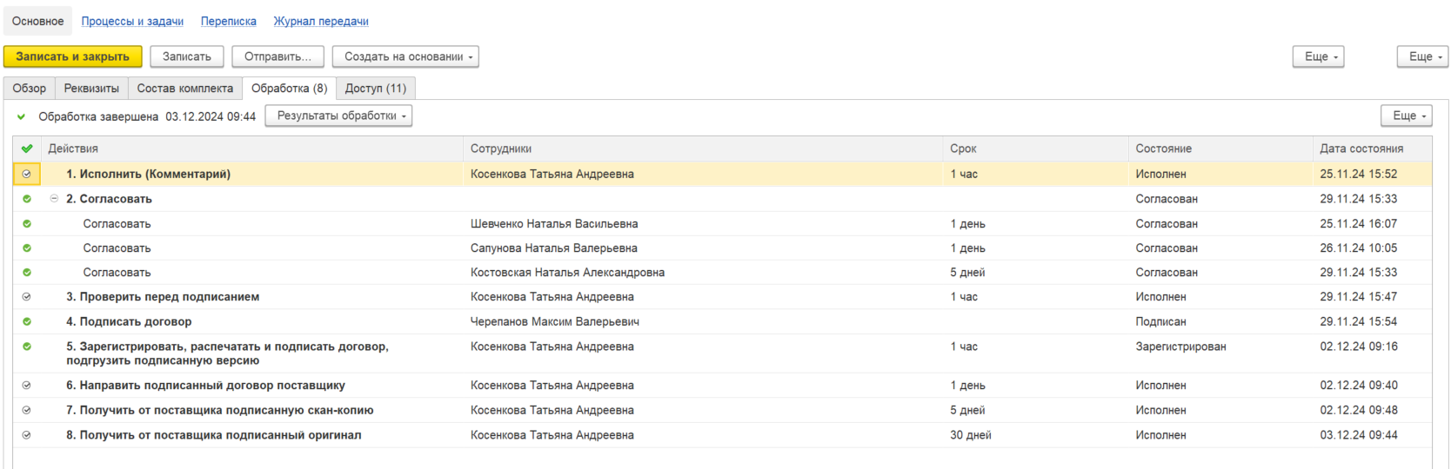
Task: Open the far-right top Еще menu
Action: pos(1423,56)
